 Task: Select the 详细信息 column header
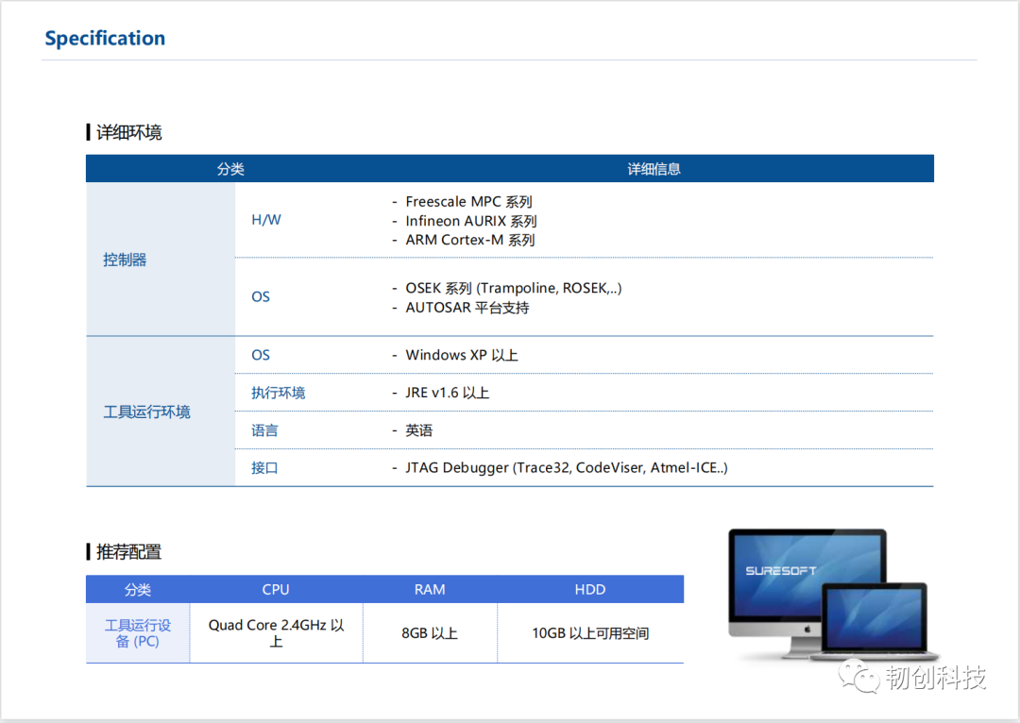[654, 168]
